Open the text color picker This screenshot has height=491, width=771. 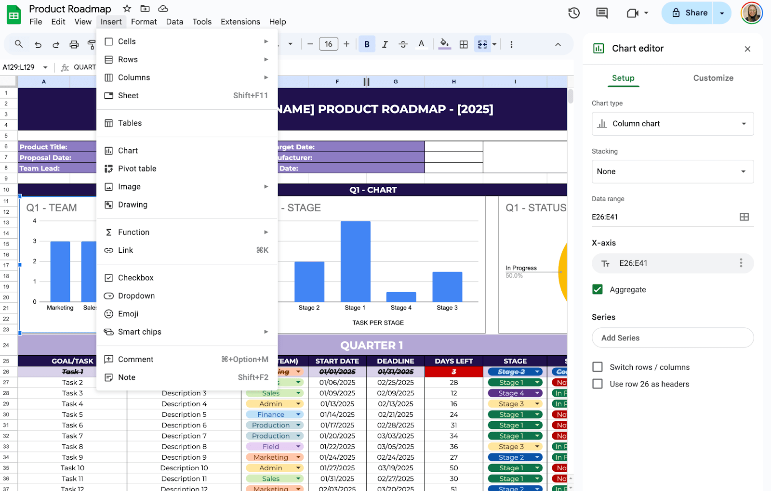tap(421, 44)
